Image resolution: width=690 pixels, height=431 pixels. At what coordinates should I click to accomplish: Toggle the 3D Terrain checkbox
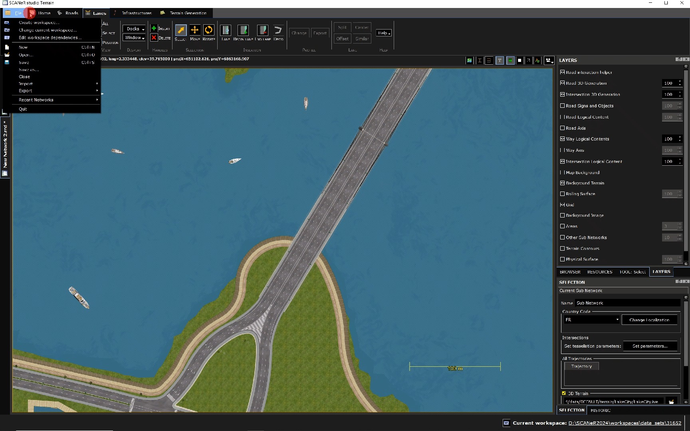pyautogui.click(x=564, y=393)
